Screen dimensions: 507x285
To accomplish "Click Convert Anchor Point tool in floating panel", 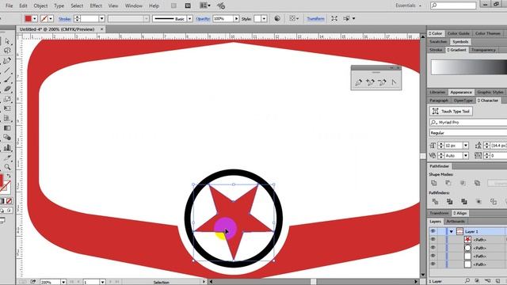I will (394, 82).
